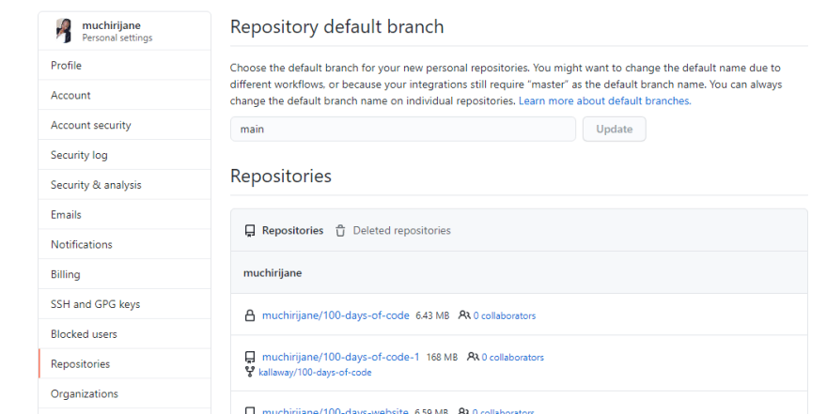Image resolution: width=827 pixels, height=414 pixels.
Task: Click 0 collaborators for 100-days-of-code-1
Action: point(513,357)
